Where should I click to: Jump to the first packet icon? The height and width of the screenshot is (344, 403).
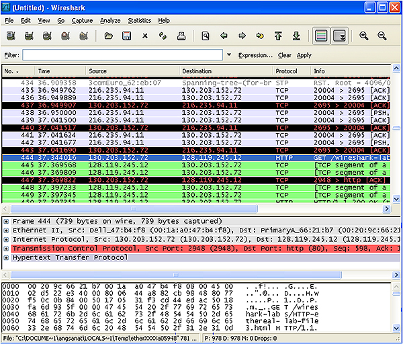point(278,36)
